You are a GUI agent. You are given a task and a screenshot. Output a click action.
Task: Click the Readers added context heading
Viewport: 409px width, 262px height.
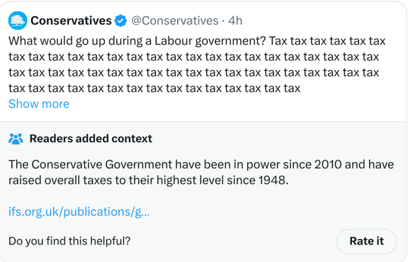pos(91,139)
